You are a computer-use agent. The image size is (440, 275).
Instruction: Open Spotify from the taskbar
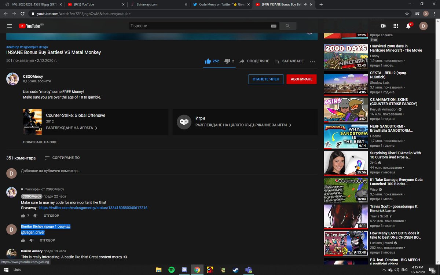(x=171, y=270)
